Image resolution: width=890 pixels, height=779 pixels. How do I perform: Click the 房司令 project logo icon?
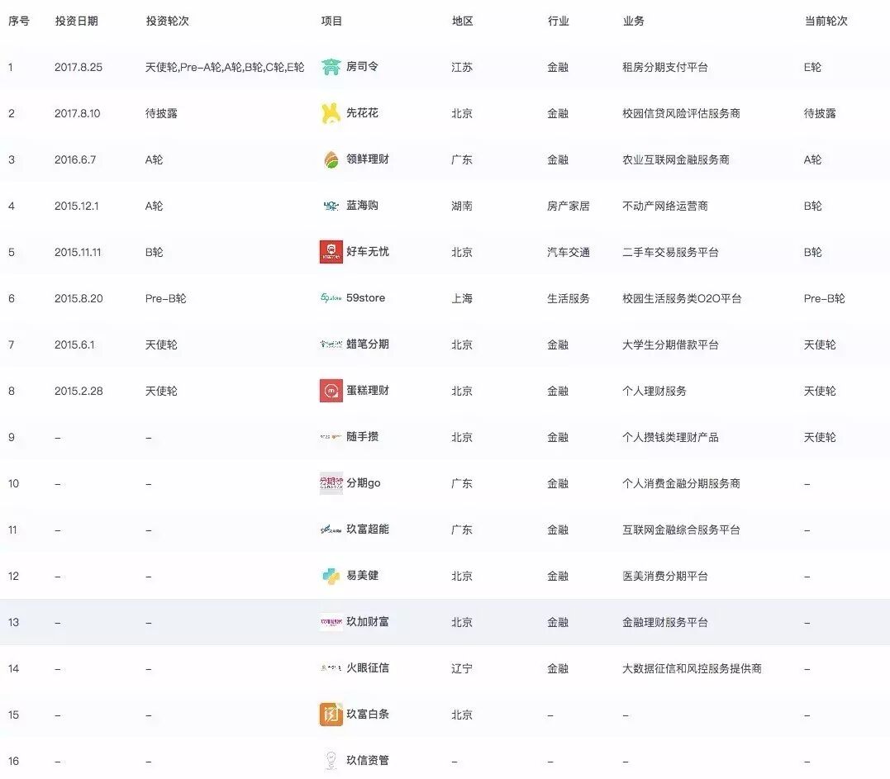tap(331, 67)
